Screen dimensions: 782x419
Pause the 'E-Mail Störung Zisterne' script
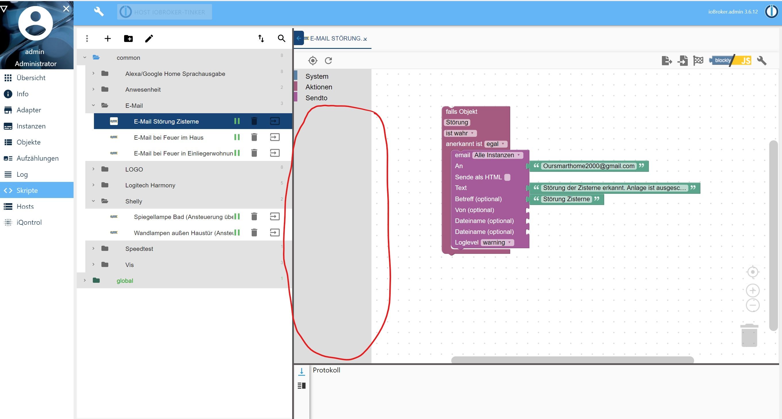click(237, 121)
